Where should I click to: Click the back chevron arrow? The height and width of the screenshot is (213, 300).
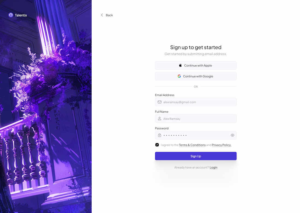point(102,15)
